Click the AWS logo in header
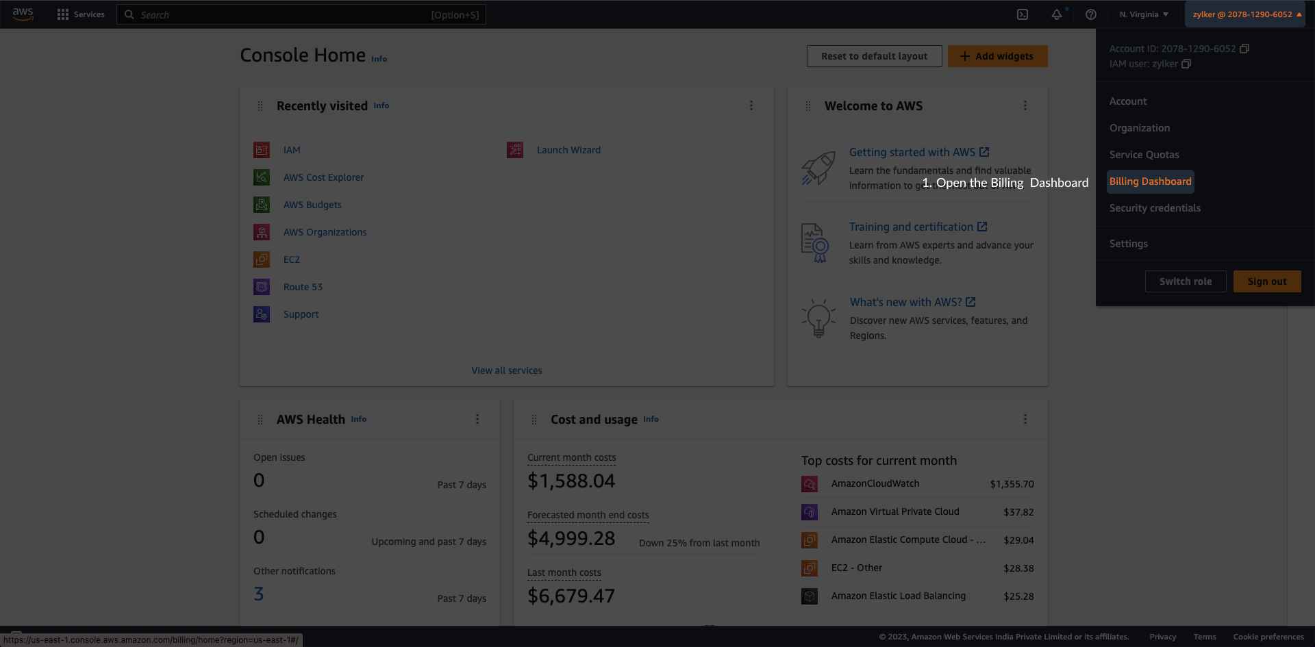 coord(23,14)
